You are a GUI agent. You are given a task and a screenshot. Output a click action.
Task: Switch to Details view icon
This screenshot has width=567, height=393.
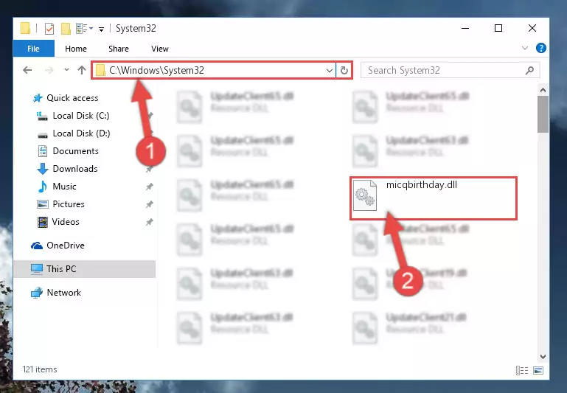pyautogui.click(x=522, y=371)
